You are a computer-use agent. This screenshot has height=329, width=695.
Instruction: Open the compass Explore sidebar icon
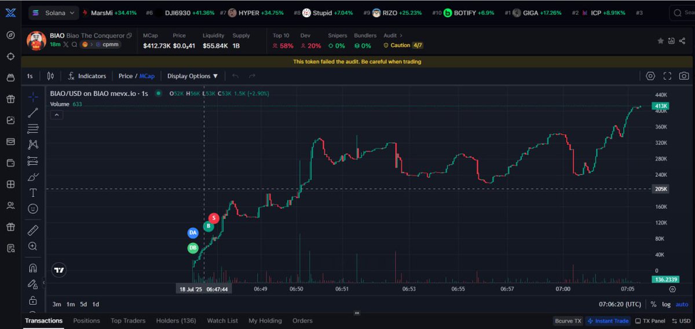pyautogui.click(x=10, y=35)
